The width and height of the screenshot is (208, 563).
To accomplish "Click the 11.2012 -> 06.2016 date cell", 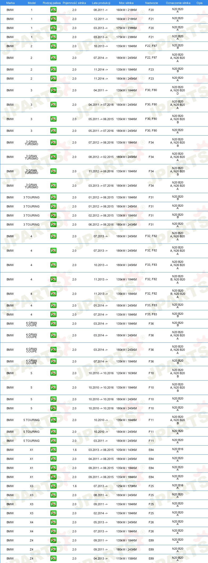I will [x=101, y=171].
